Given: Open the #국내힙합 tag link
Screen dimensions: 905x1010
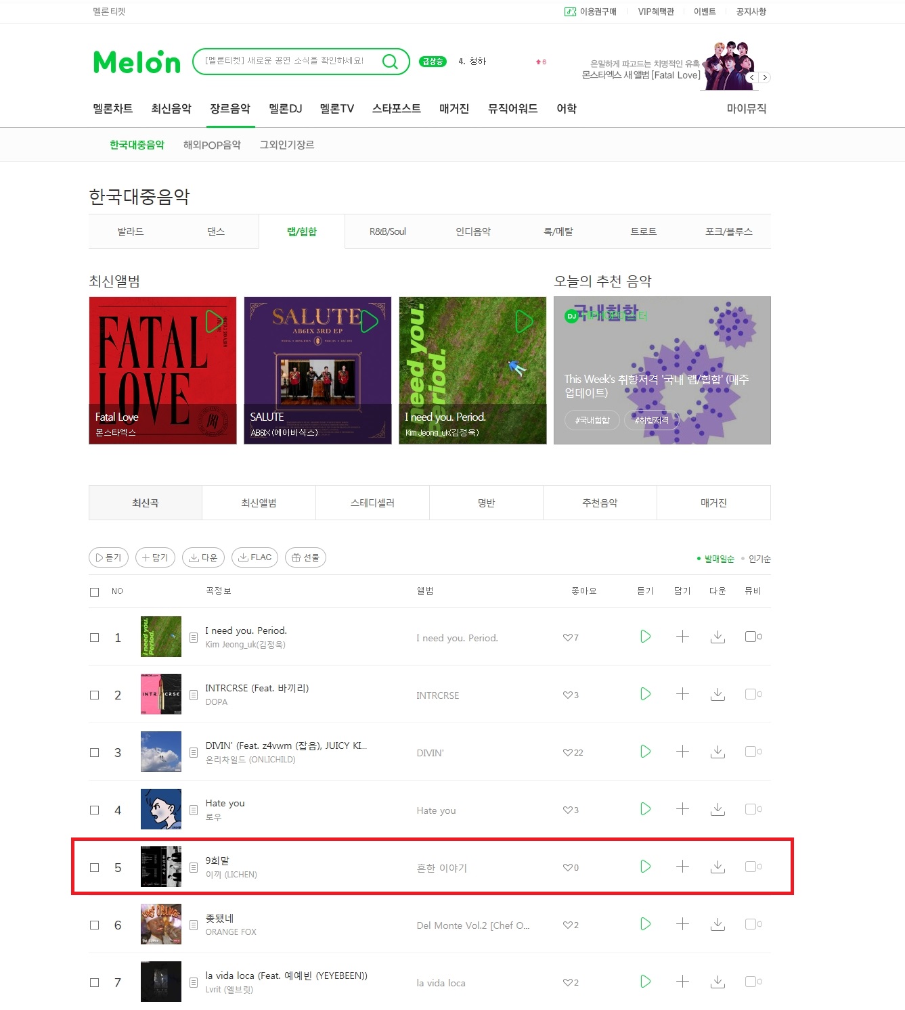Looking at the screenshot, I should (x=592, y=420).
